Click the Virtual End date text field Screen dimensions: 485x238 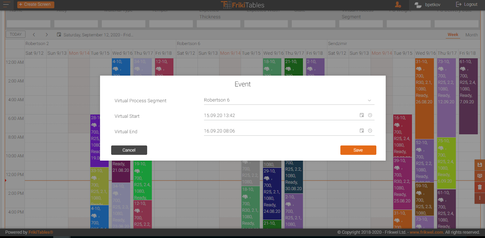pos(279,131)
